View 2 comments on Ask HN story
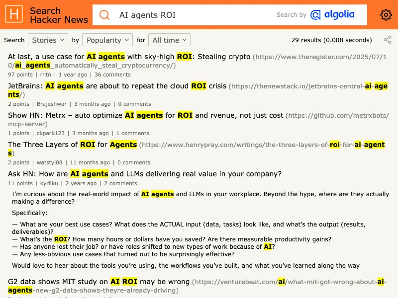This screenshot has height=298, width=398. (x=120, y=183)
